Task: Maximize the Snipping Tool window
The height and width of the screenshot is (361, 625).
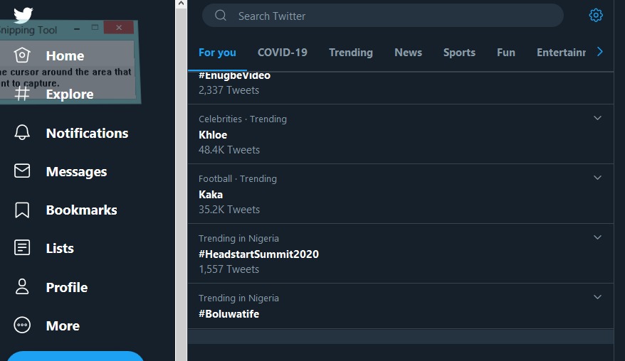Action: [x=95, y=28]
